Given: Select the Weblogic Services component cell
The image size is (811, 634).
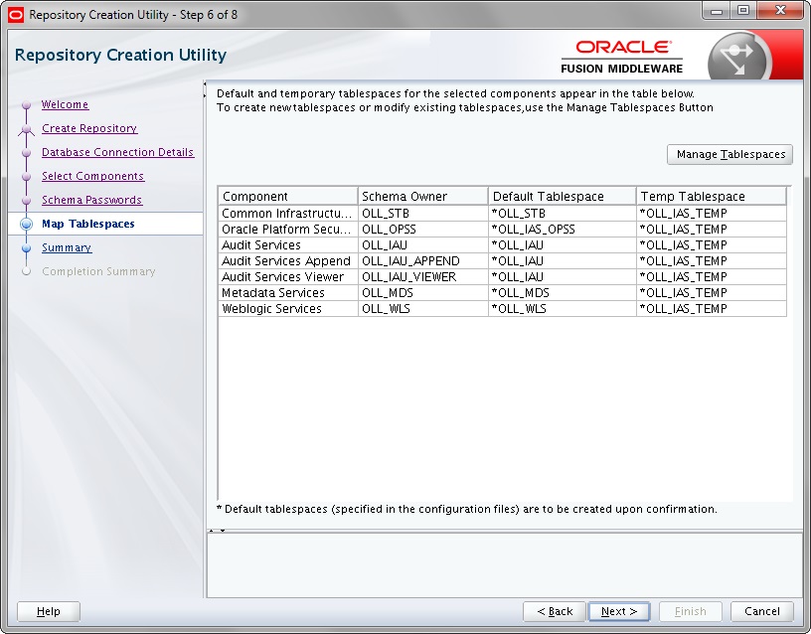Looking at the screenshot, I should 288,309.
